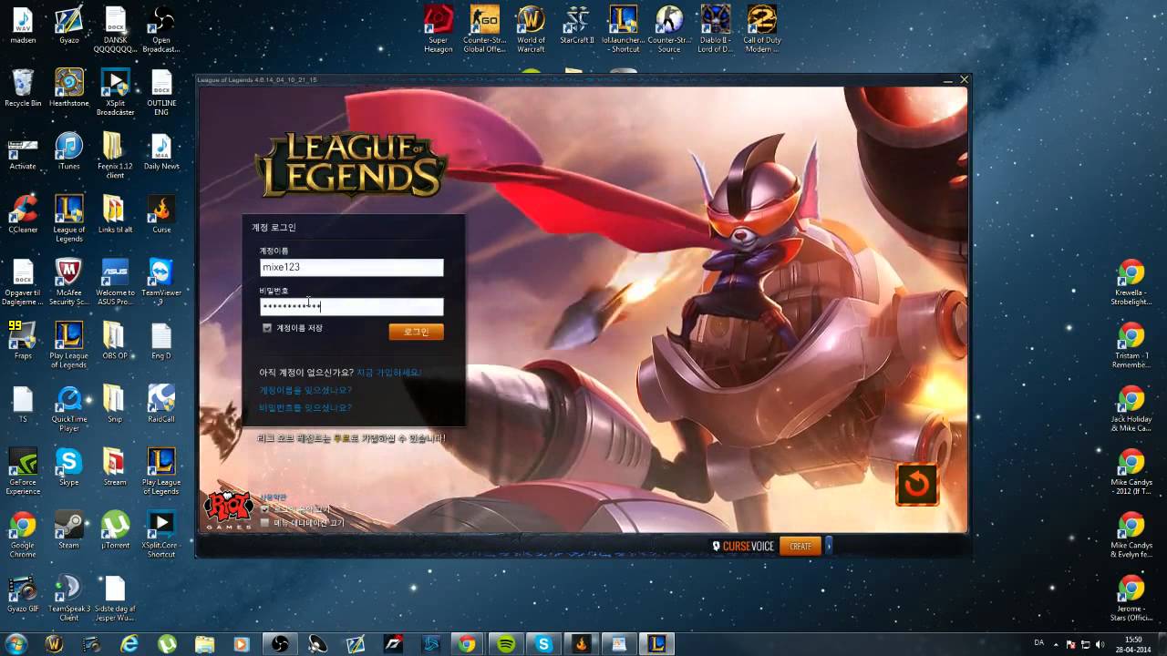
Task: Select the RaidCall desktop icon
Action: coord(161,404)
